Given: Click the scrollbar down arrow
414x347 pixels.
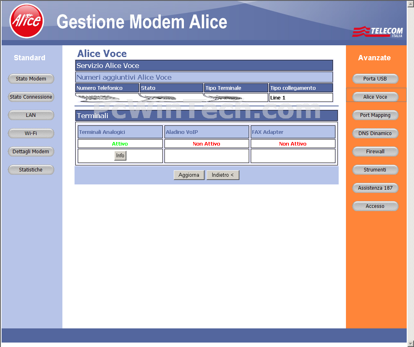Looking at the screenshot, I should click(x=411, y=344).
